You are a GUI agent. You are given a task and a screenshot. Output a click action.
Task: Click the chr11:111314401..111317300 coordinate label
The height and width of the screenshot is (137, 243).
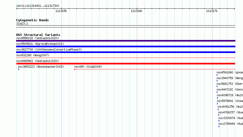[38, 6]
